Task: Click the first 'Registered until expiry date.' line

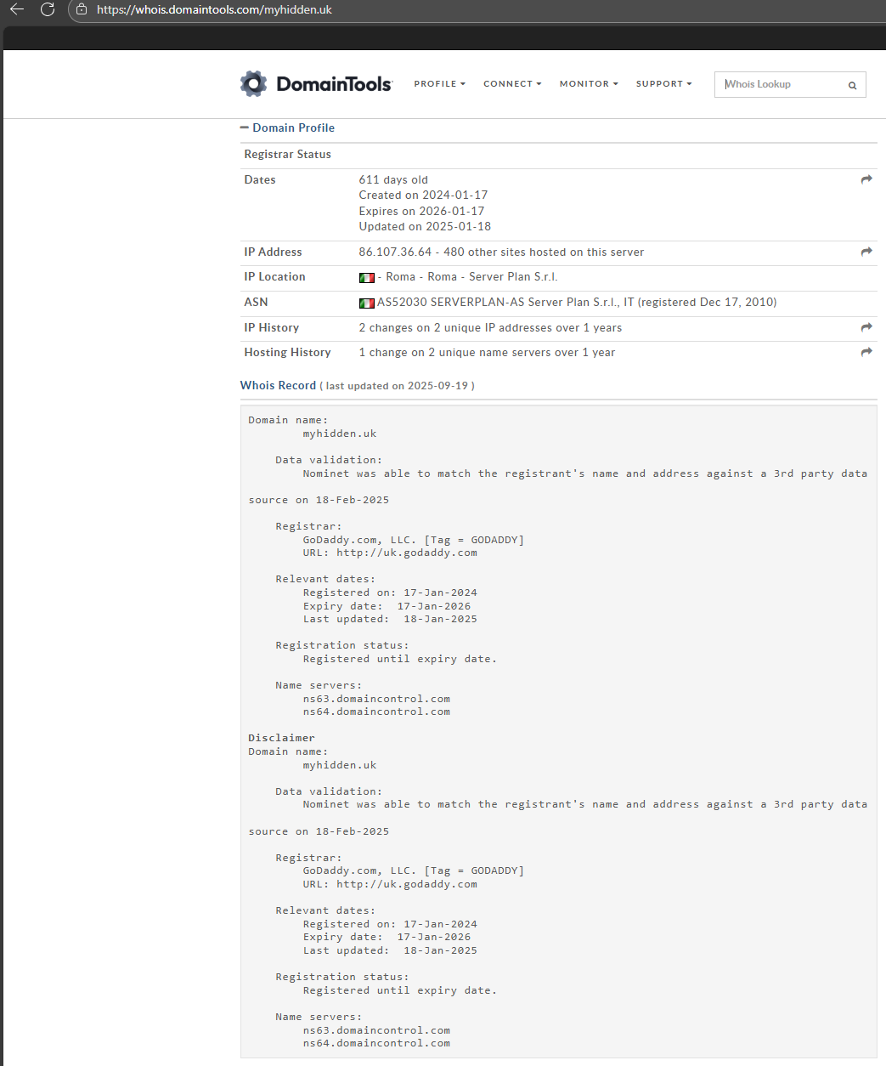Action: pyautogui.click(x=400, y=659)
